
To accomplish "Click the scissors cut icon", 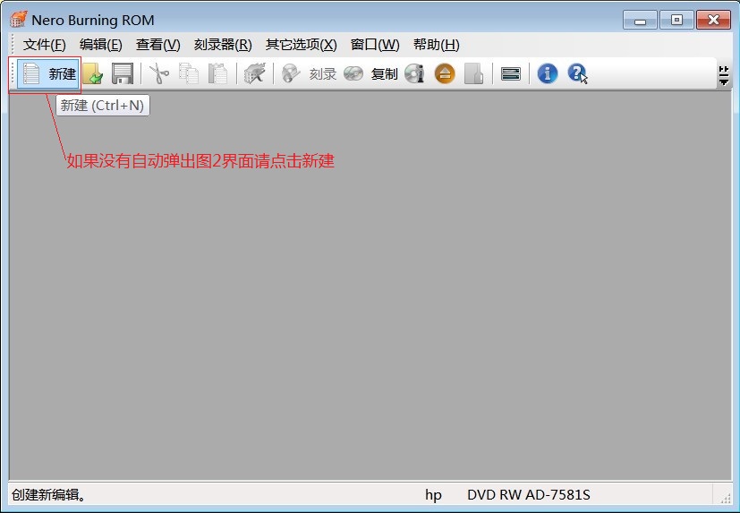I will pos(159,74).
